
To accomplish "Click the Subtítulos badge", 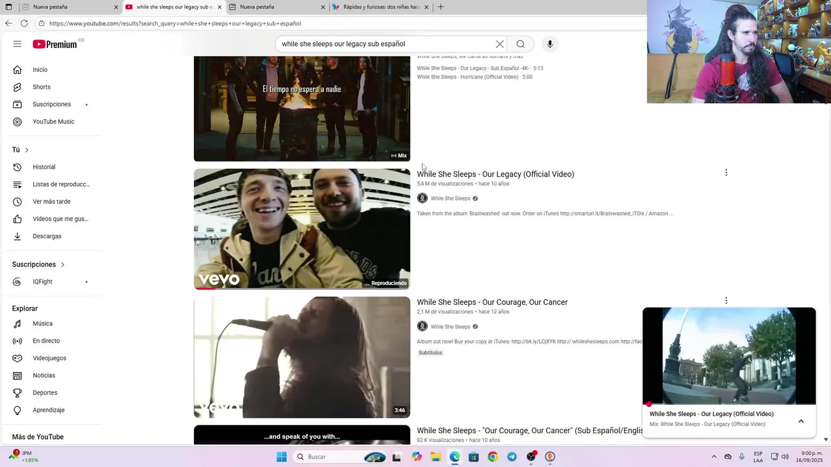I will (430, 353).
